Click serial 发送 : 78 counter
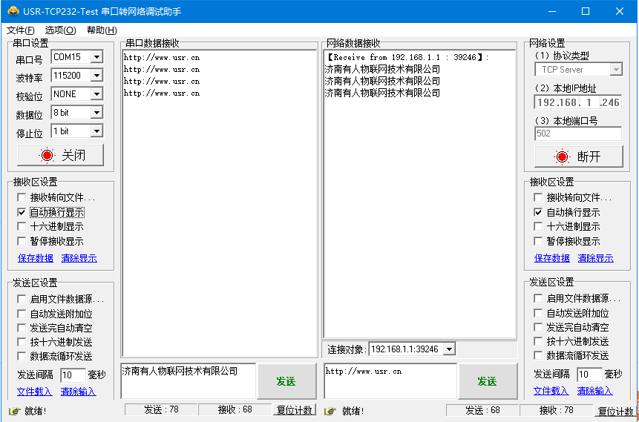 [x=161, y=410]
